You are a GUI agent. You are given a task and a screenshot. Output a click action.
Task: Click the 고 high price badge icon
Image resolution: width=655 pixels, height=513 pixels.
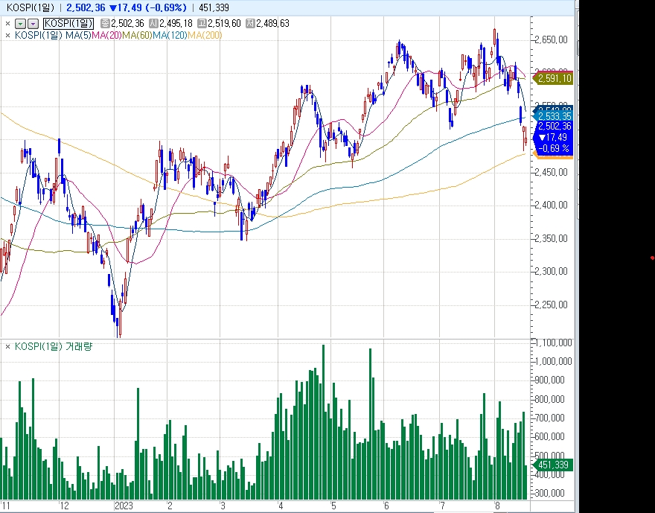coord(202,23)
